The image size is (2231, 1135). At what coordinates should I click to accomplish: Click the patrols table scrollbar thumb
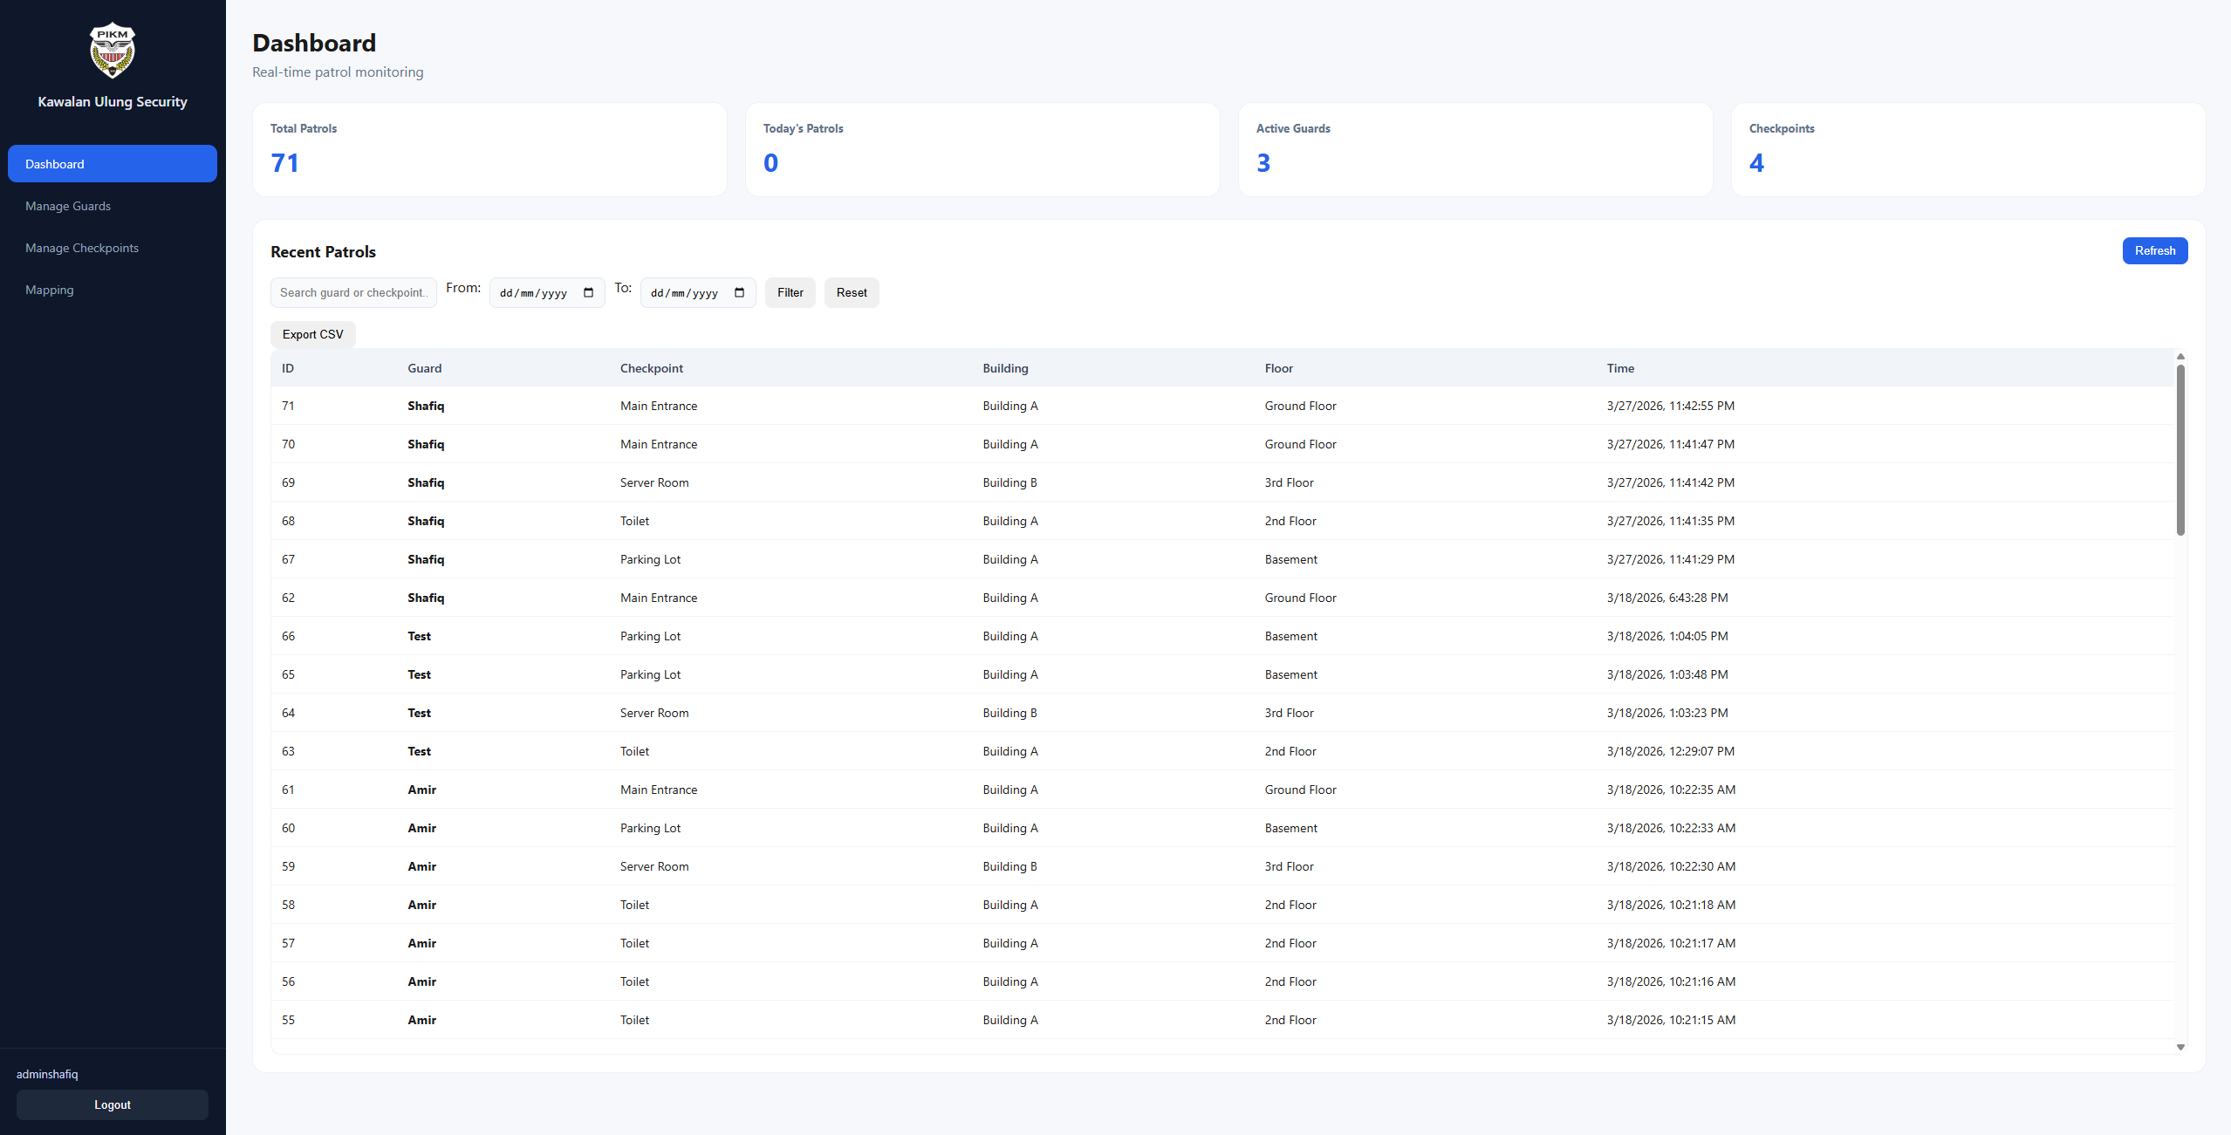point(2180,449)
